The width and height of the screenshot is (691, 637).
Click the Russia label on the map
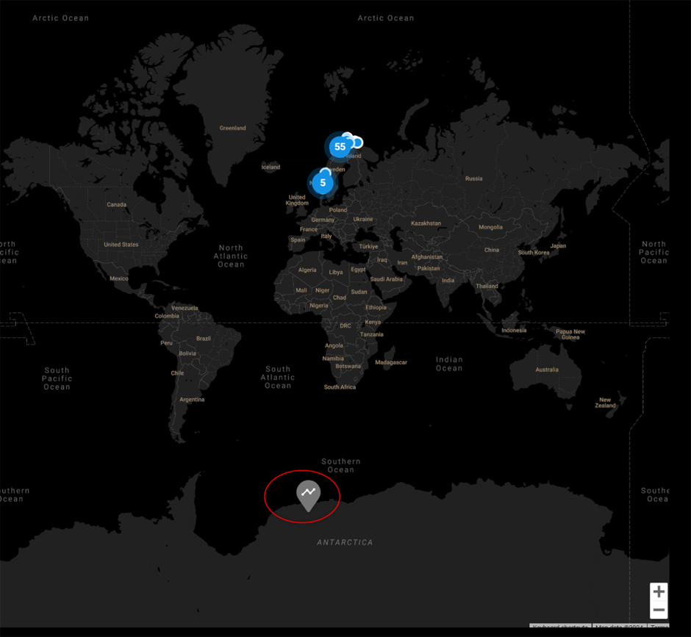(473, 179)
